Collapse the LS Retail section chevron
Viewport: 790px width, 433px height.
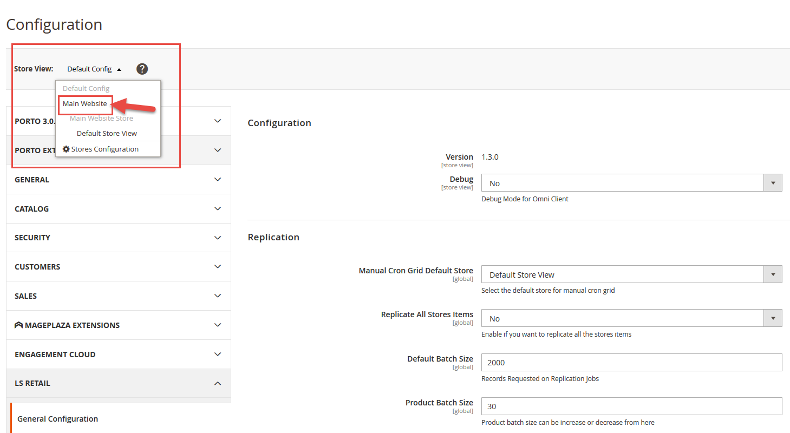(x=218, y=383)
